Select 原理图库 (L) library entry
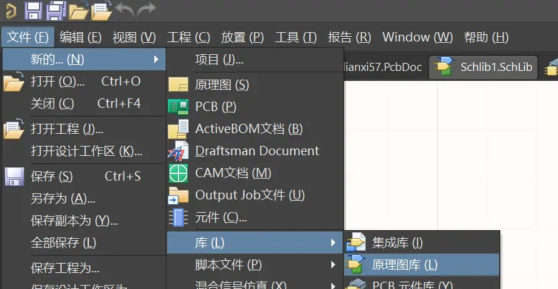Viewport: 558px width, 289px height. 422,265
